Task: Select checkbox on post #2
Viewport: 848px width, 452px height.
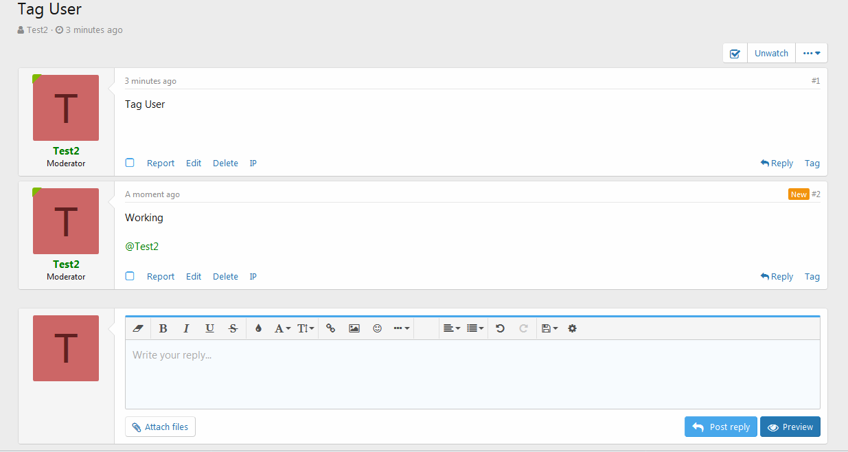Action: (x=130, y=276)
